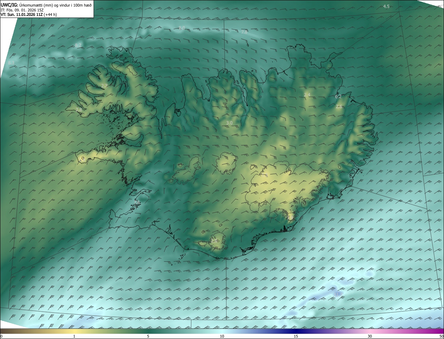The width and height of the screenshot is (444, 339).
Task: Click the 4.5 value label on the map
Action: point(386,6)
